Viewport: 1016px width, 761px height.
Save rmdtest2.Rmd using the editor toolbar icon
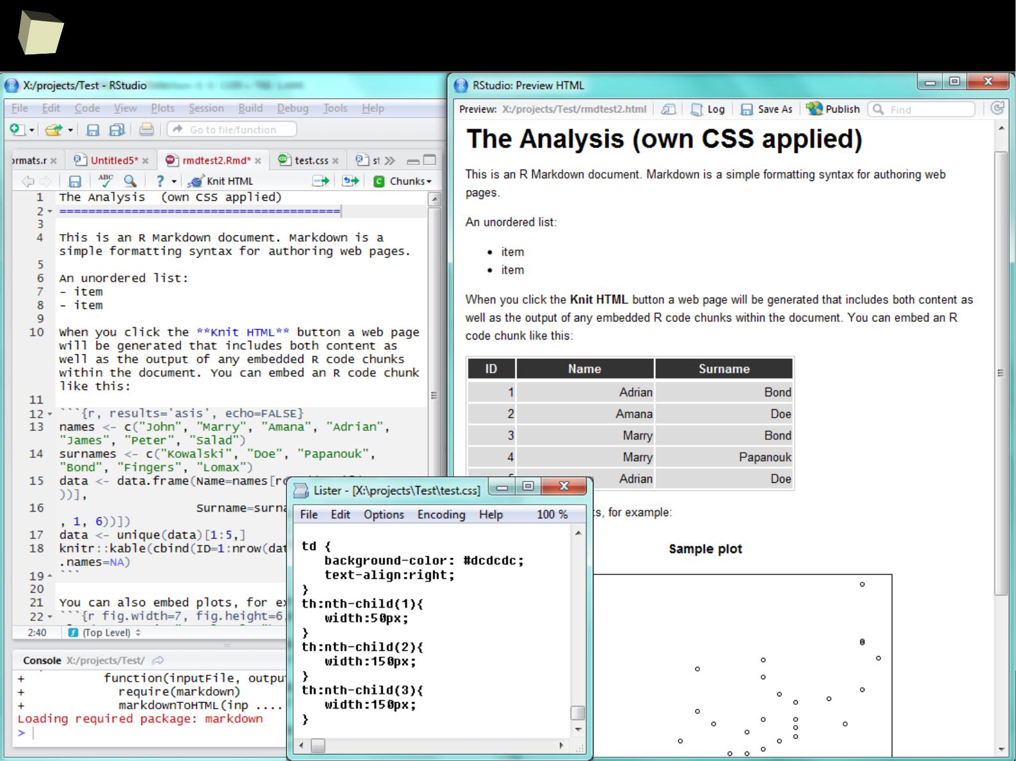(75, 181)
